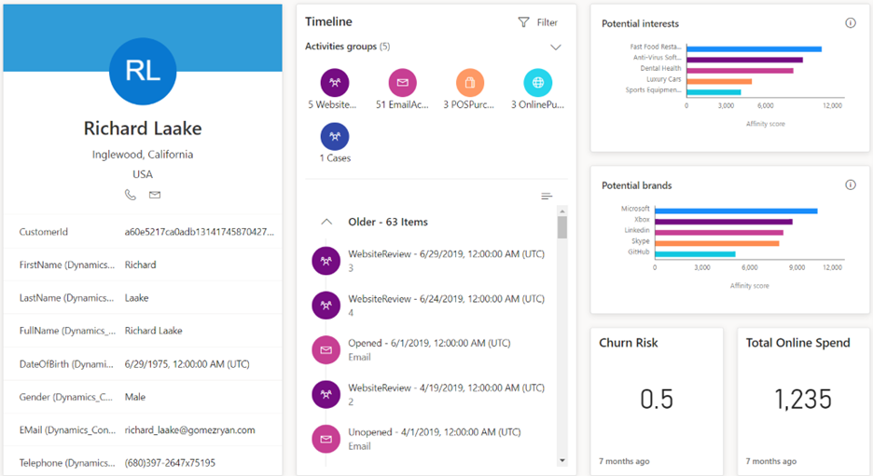Select the EmailActivity group icon
This screenshot has height=476, width=873.
pyautogui.click(x=402, y=83)
